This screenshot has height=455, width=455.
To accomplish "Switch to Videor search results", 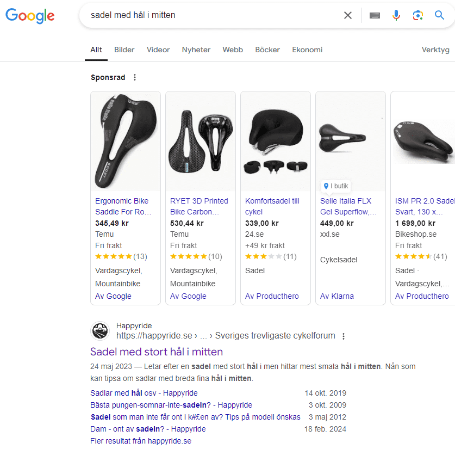I will click(158, 50).
